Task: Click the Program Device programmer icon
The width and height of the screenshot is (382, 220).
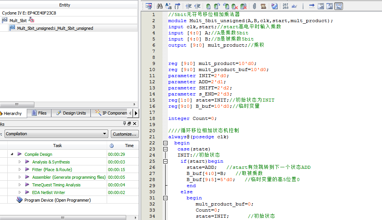Action: pyautogui.click(x=20, y=200)
